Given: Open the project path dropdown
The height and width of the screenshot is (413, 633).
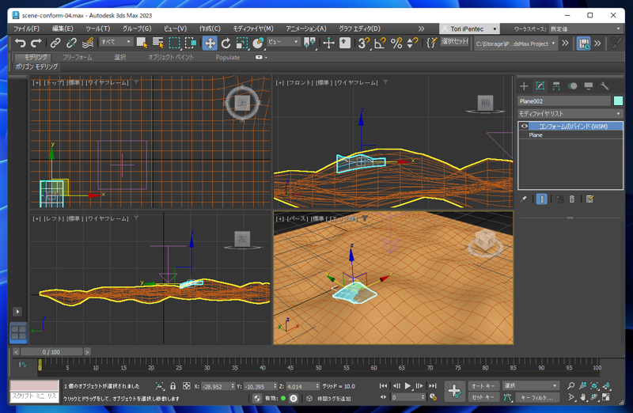Looking at the screenshot, I should tap(515, 44).
